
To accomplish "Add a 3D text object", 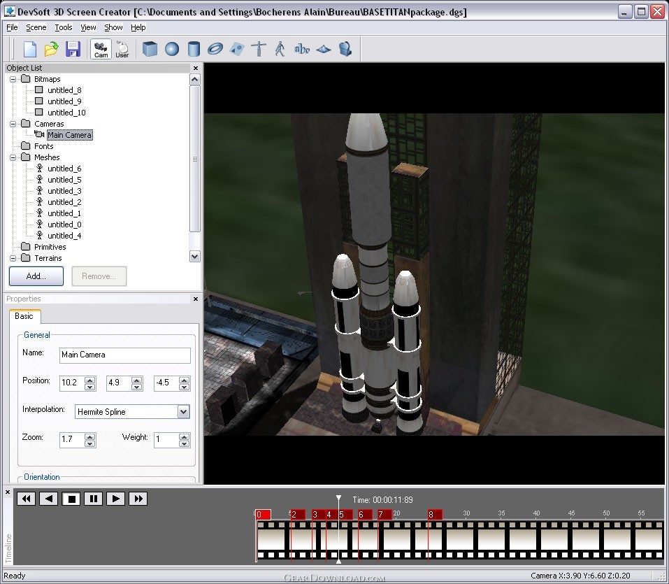I will (302, 49).
